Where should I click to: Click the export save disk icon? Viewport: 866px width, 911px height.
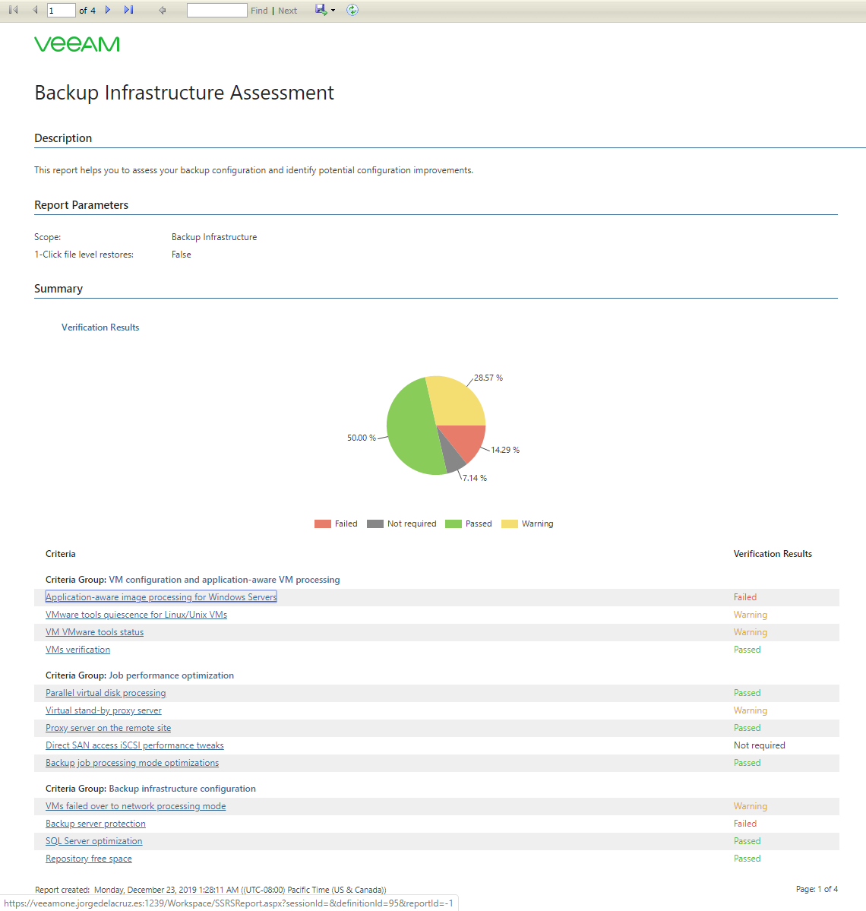tap(321, 10)
